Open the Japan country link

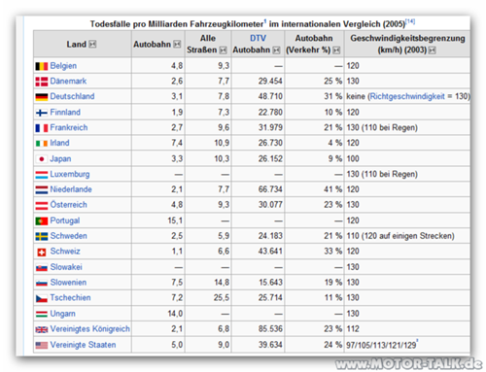tap(60, 158)
